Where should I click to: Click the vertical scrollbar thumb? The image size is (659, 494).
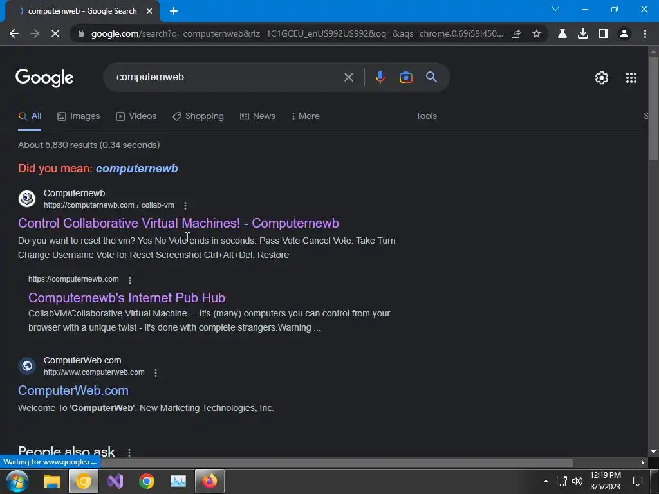click(x=653, y=108)
